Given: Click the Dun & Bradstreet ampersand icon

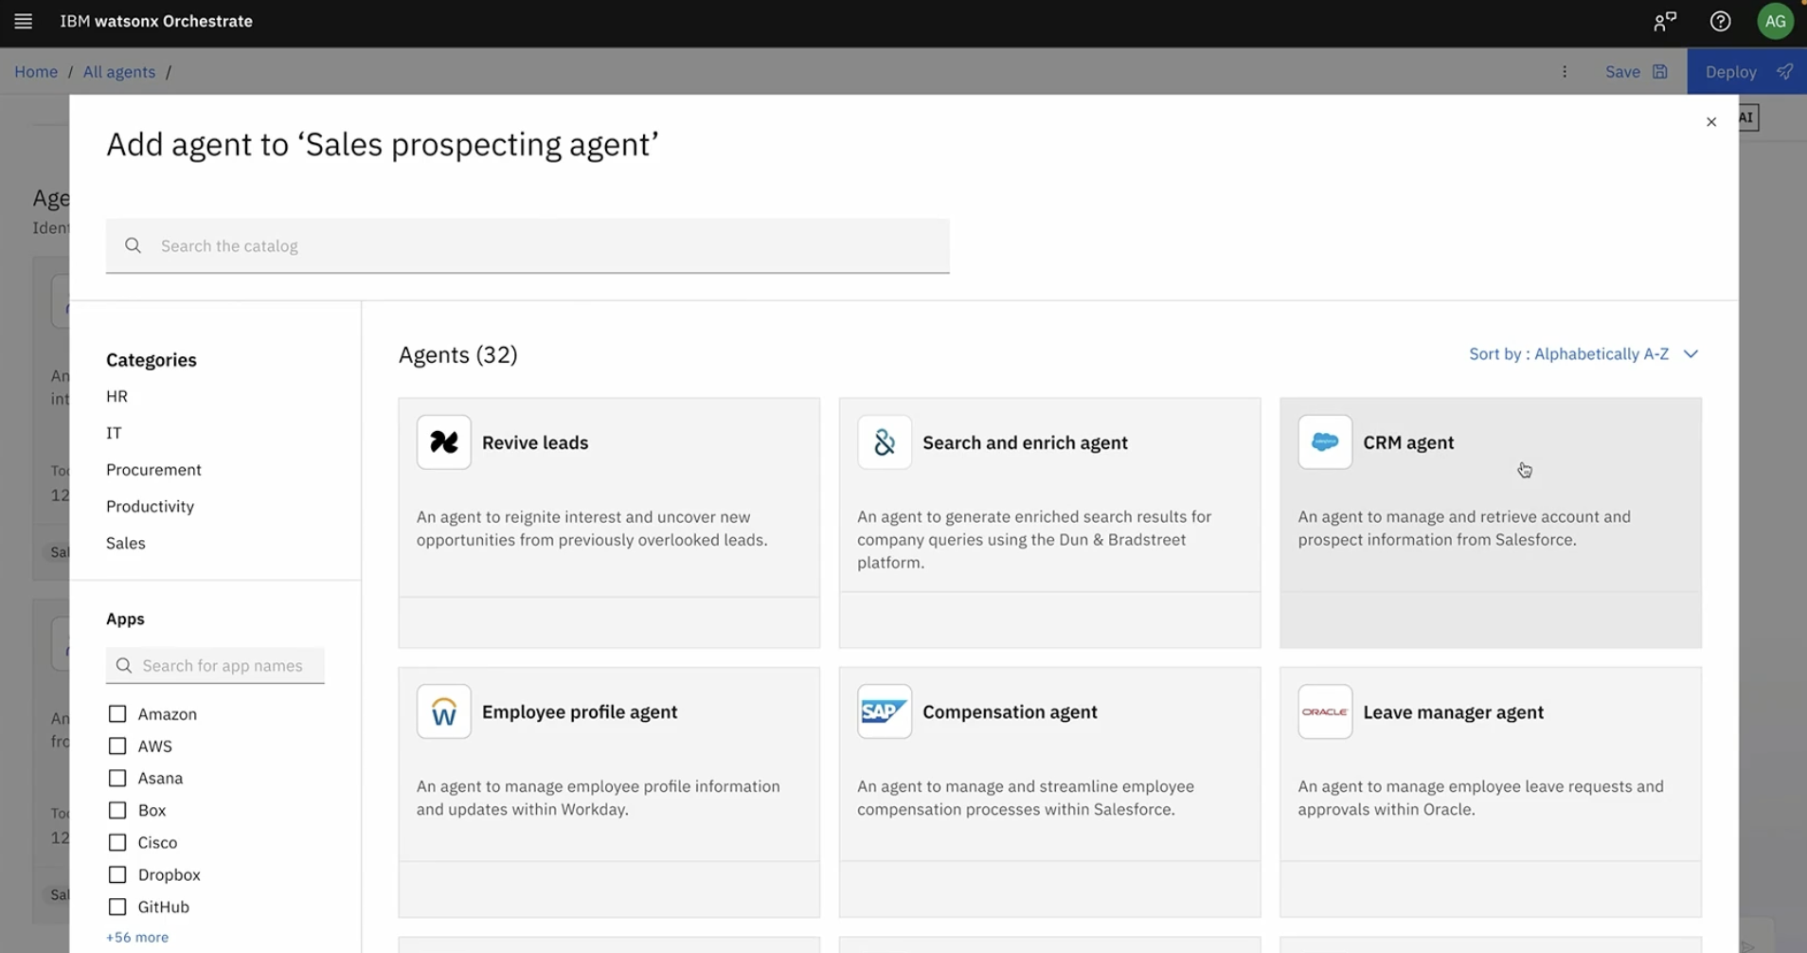Looking at the screenshot, I should 885,441.
